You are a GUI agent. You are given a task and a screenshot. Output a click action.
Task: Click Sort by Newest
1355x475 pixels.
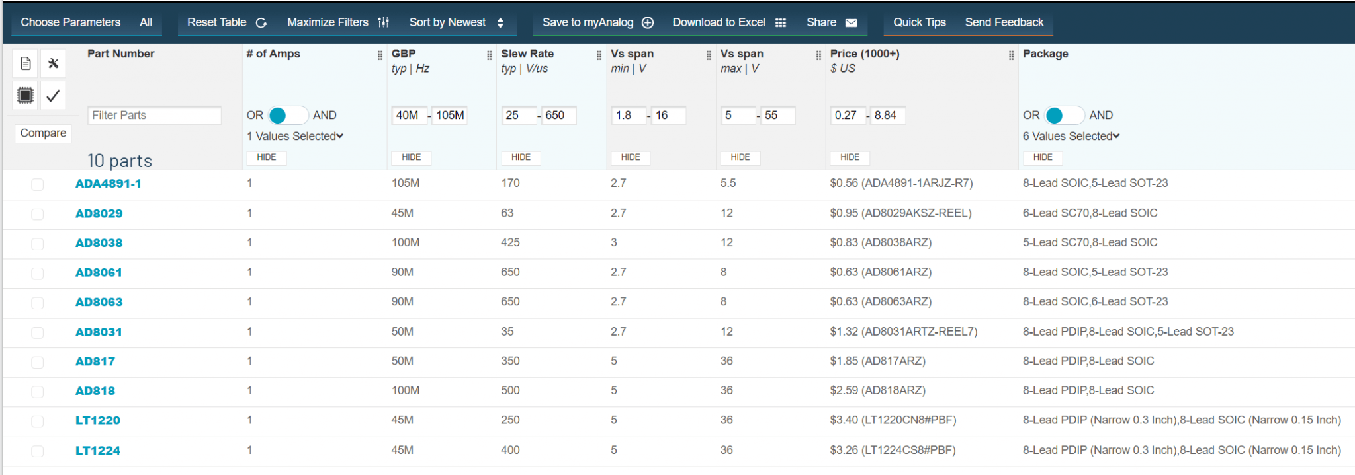coord(448,22)
